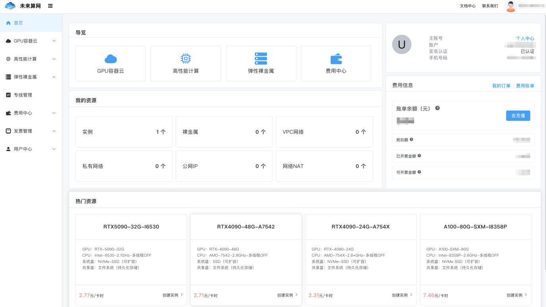The height and width of the screenshot is (307, 546).
Task: Click the invoice icon beside 发票管理
Action: pyautogui.click(x=8, y=131)
